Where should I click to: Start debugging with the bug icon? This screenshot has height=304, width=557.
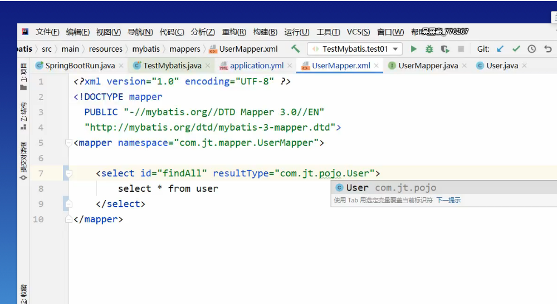[429, 49]
